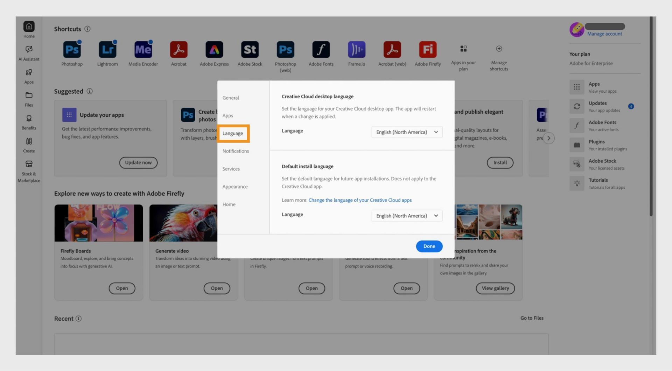Screen dimensions: 672x371
Task: Select General preferences tab
Action: 231,98
